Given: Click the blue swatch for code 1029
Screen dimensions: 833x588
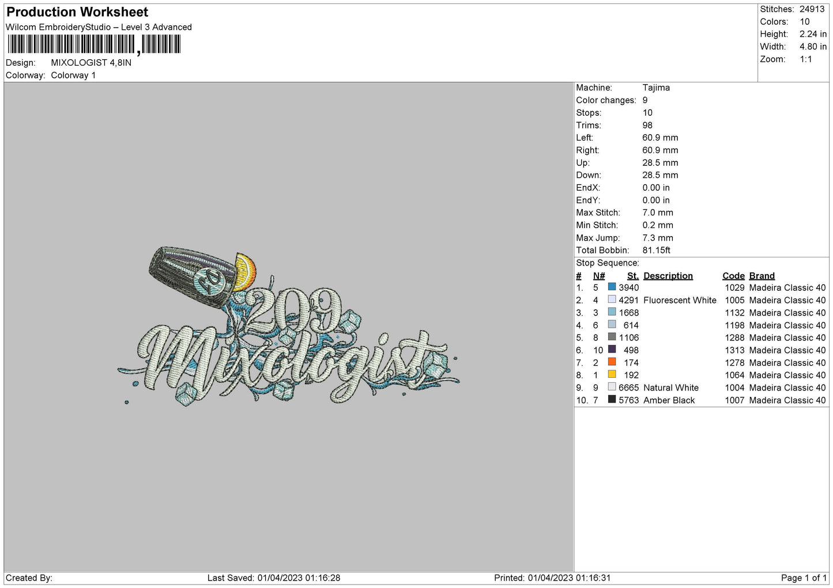Looking at the screenshot, I should [612, 287].
